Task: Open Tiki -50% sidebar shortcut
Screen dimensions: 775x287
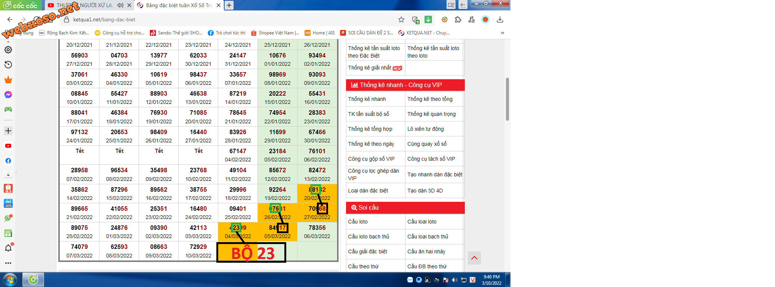Action: tap(8, 203)
